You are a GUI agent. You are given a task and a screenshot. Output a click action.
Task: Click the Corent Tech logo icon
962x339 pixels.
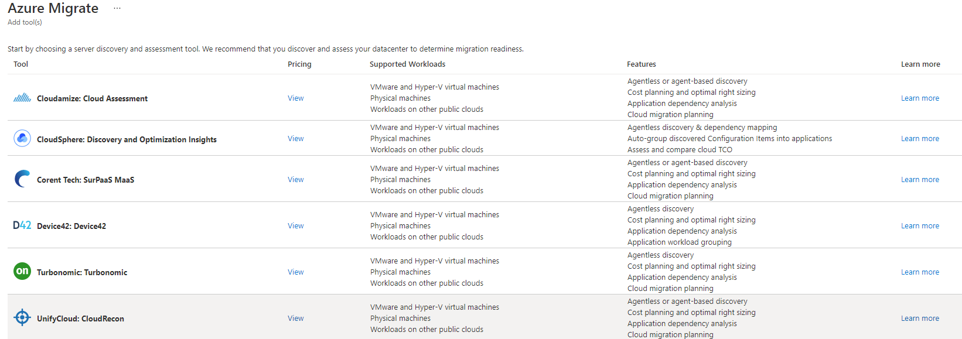point(22,179)
